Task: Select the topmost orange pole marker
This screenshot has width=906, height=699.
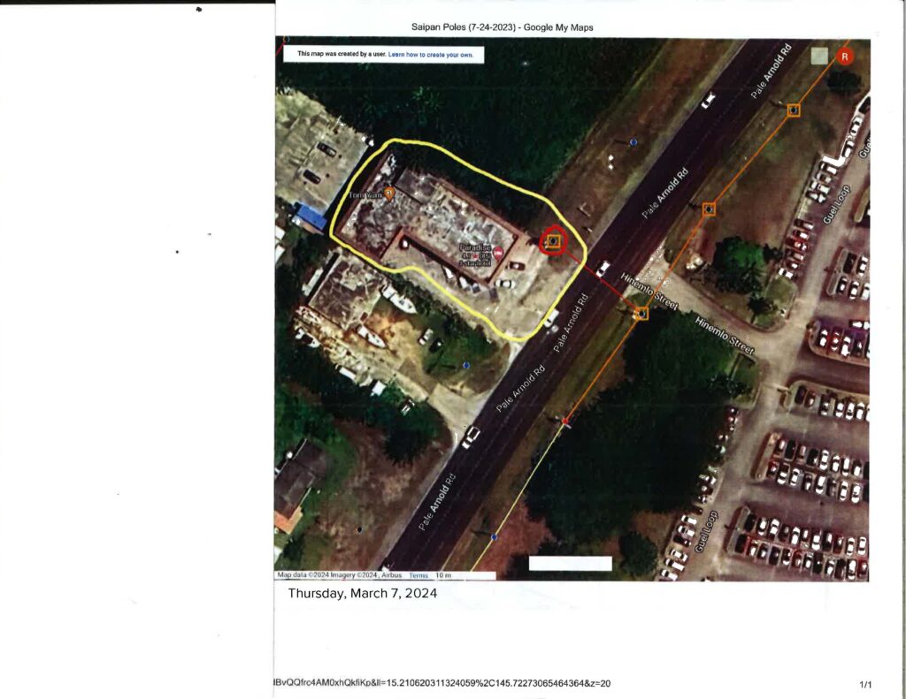Action: pyautogui.click(x=794, y=110)
